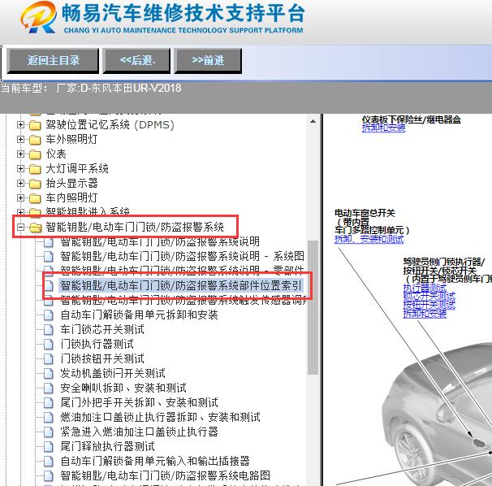Screen dimensions: 492x486
Task: Follow the 按钮开关测试 link
Action: 429,305
